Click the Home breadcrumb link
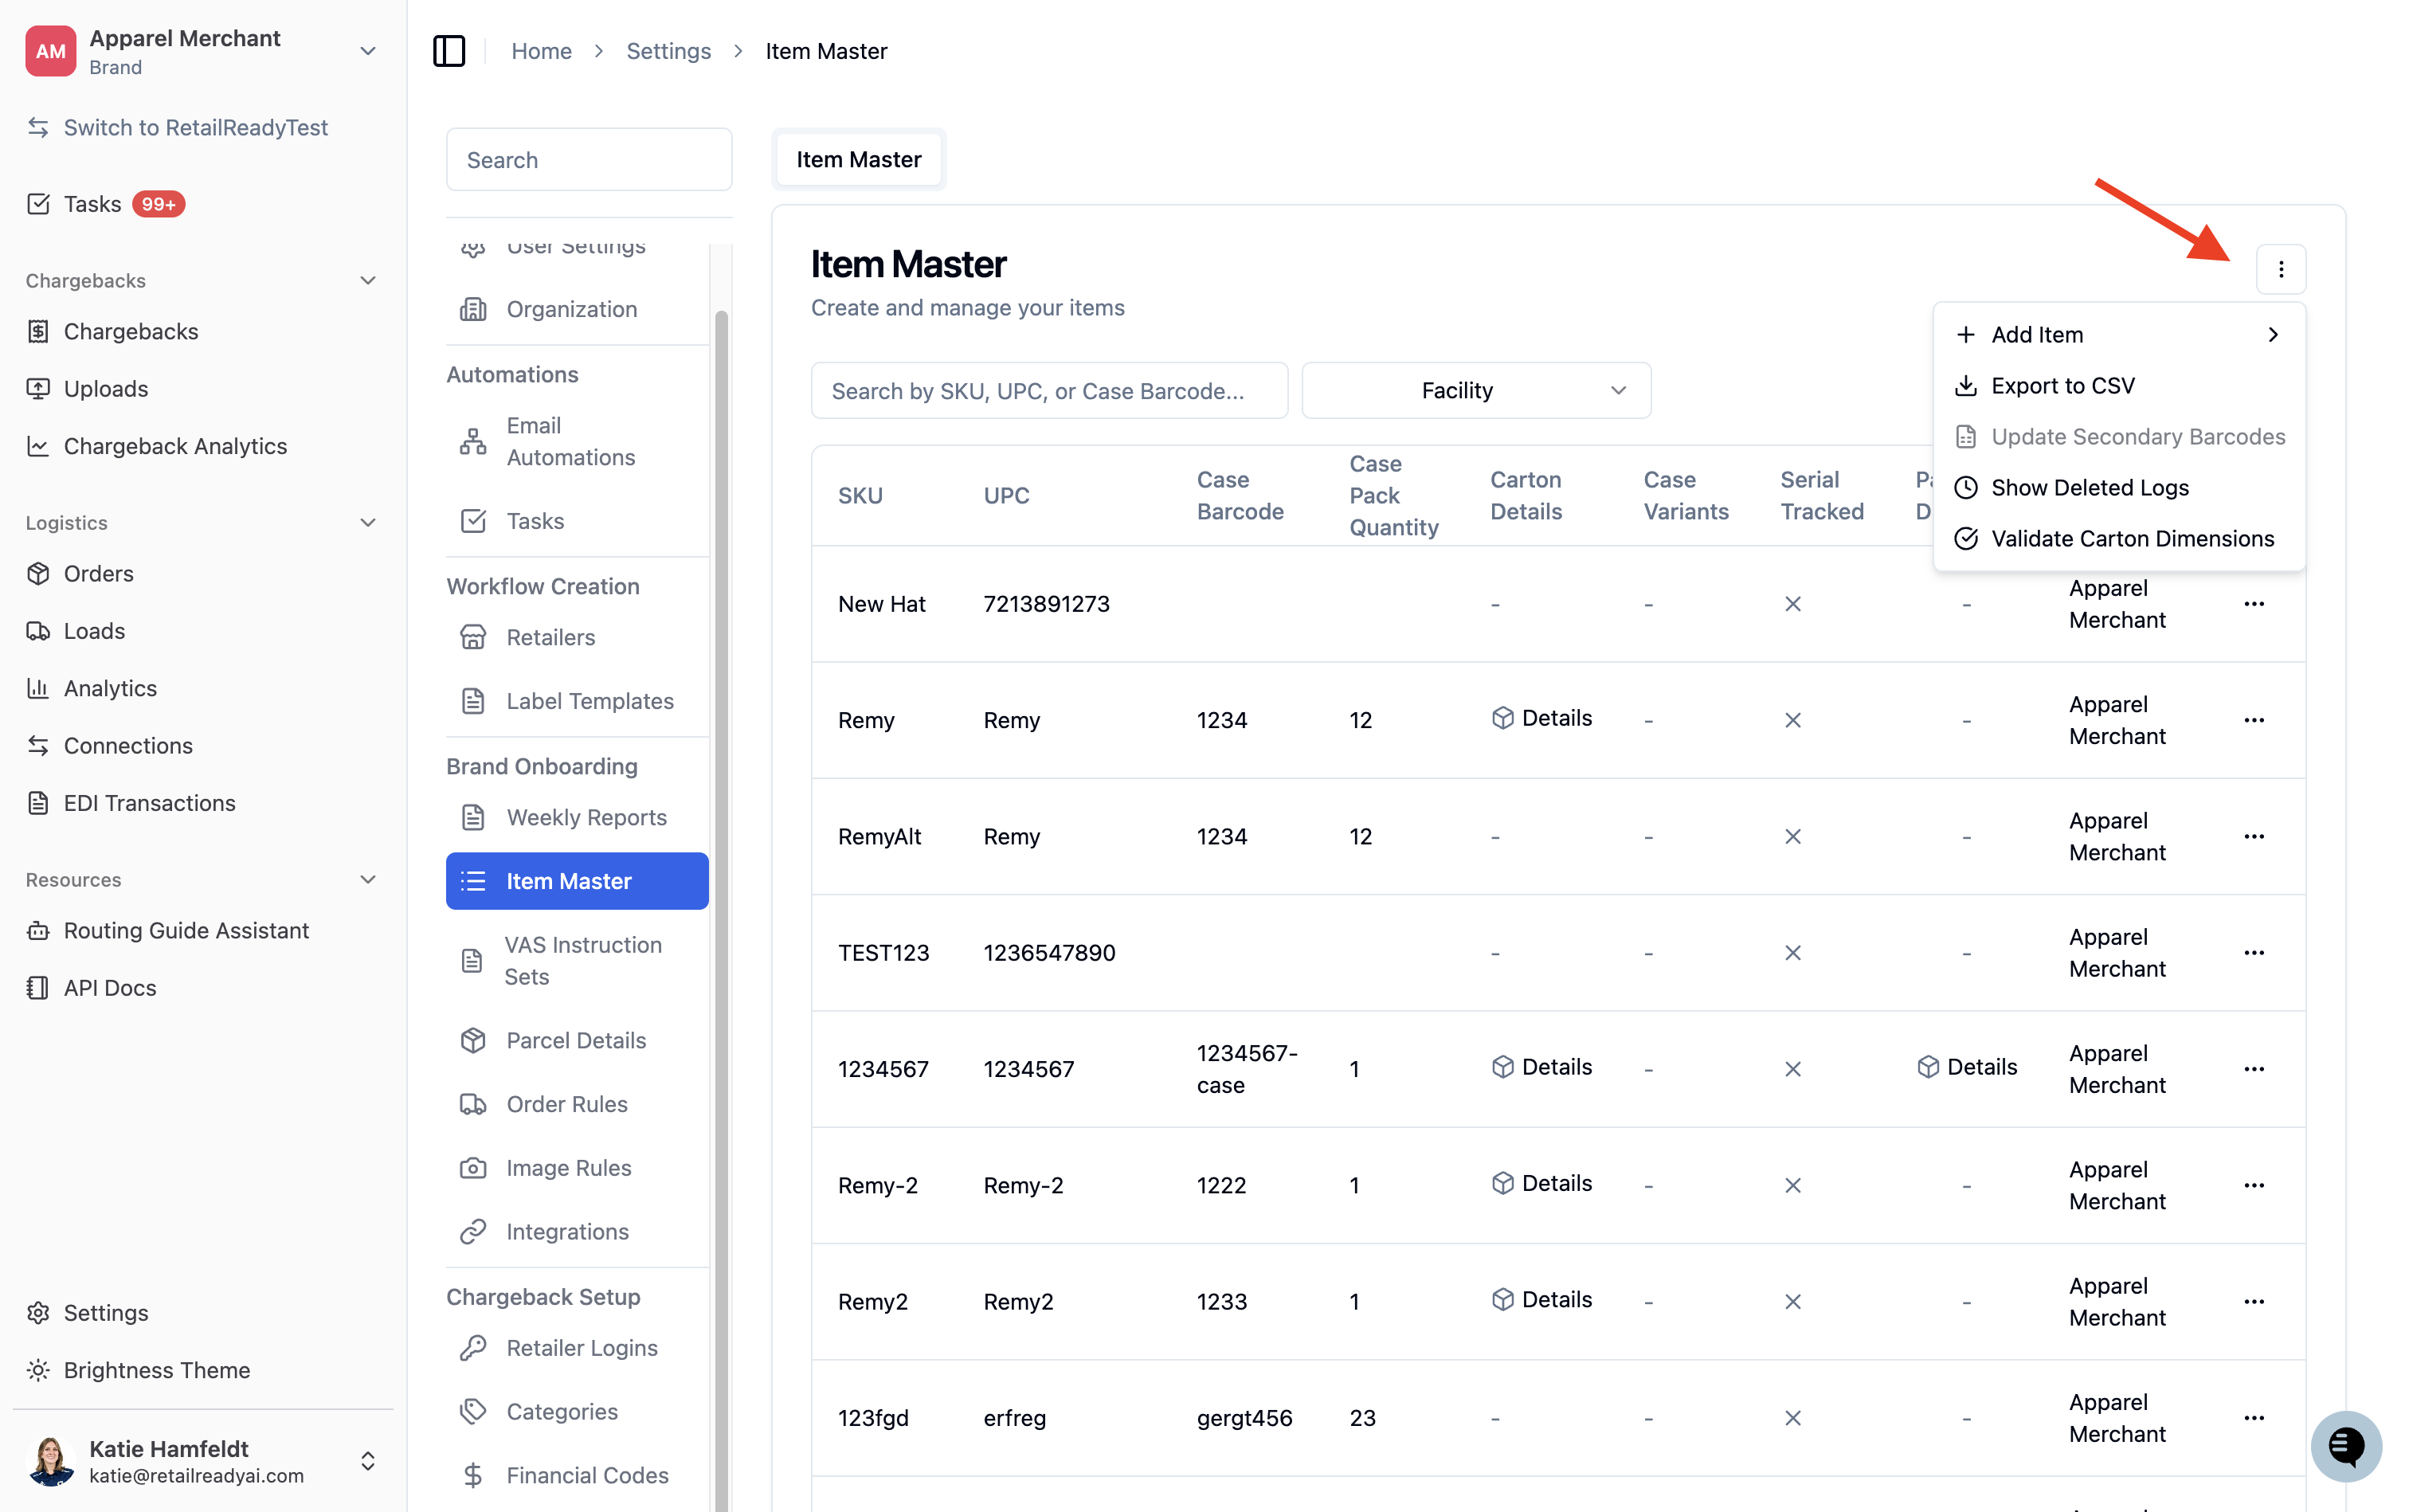Image resolution: width=2409 pixels, height=1512 pixels. tap(541, 51)
